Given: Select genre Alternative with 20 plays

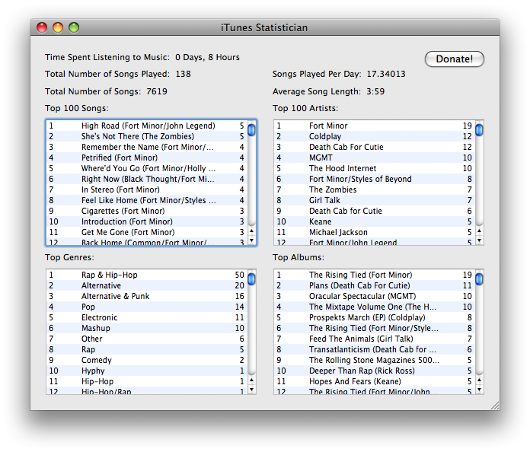Looking at the screenshot, I should click(147, 286).
